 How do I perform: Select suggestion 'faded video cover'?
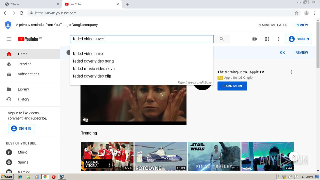141,53
